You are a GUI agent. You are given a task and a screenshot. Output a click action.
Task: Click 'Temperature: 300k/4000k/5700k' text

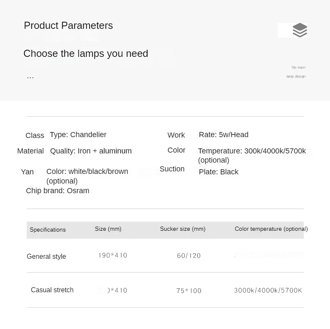click(x=252, y=151)
